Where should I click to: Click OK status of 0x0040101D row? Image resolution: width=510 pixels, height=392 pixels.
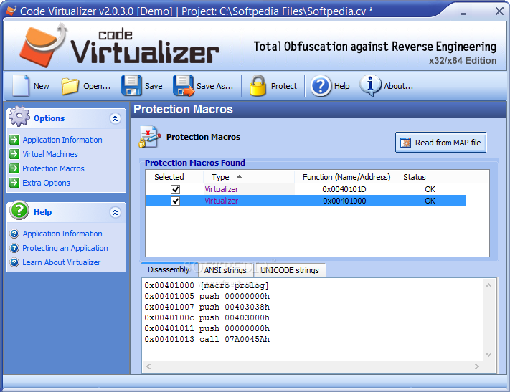430,189
